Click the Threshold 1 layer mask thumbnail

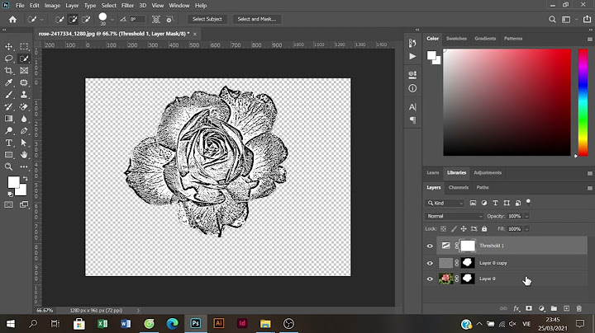(x=468, y=246)
